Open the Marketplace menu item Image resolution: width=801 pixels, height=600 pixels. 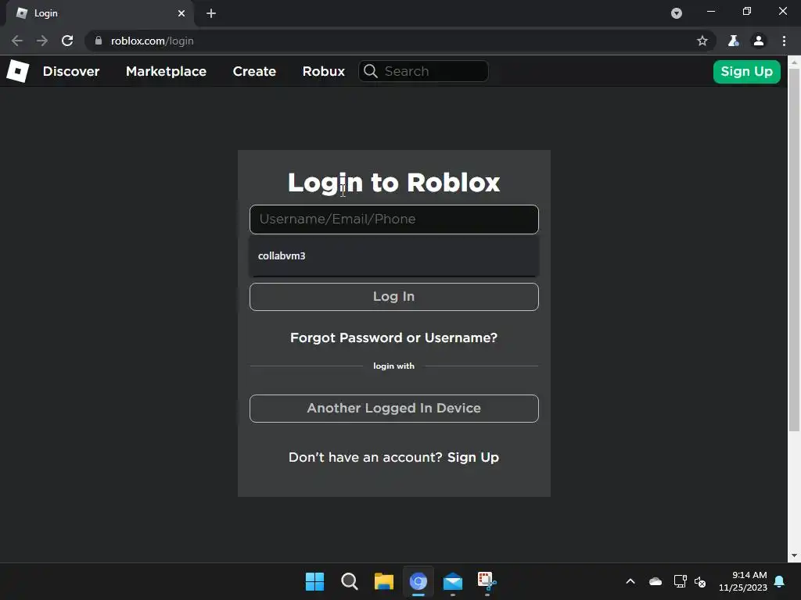coord(166,71)
